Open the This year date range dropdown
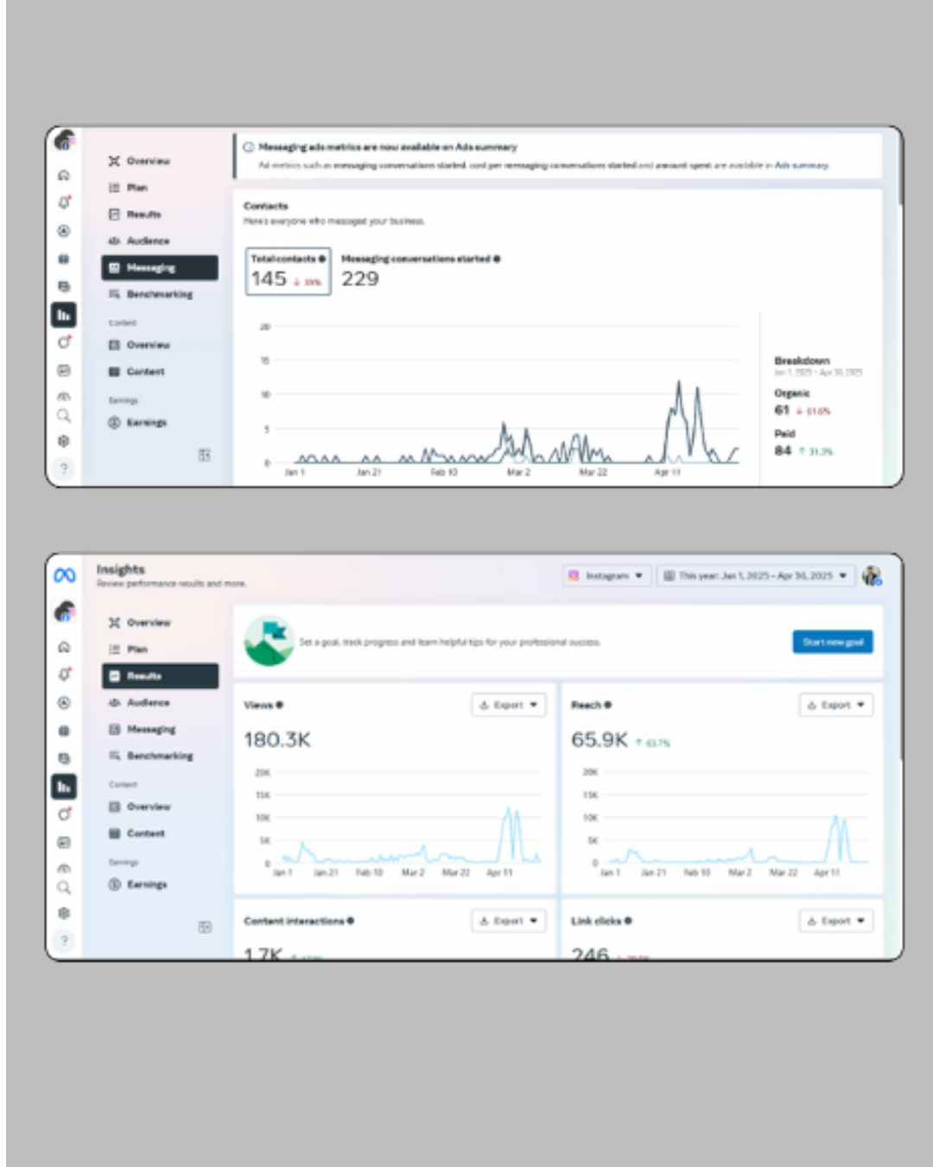This screenshot has width=933, height=1167. [x=755, y=576]
